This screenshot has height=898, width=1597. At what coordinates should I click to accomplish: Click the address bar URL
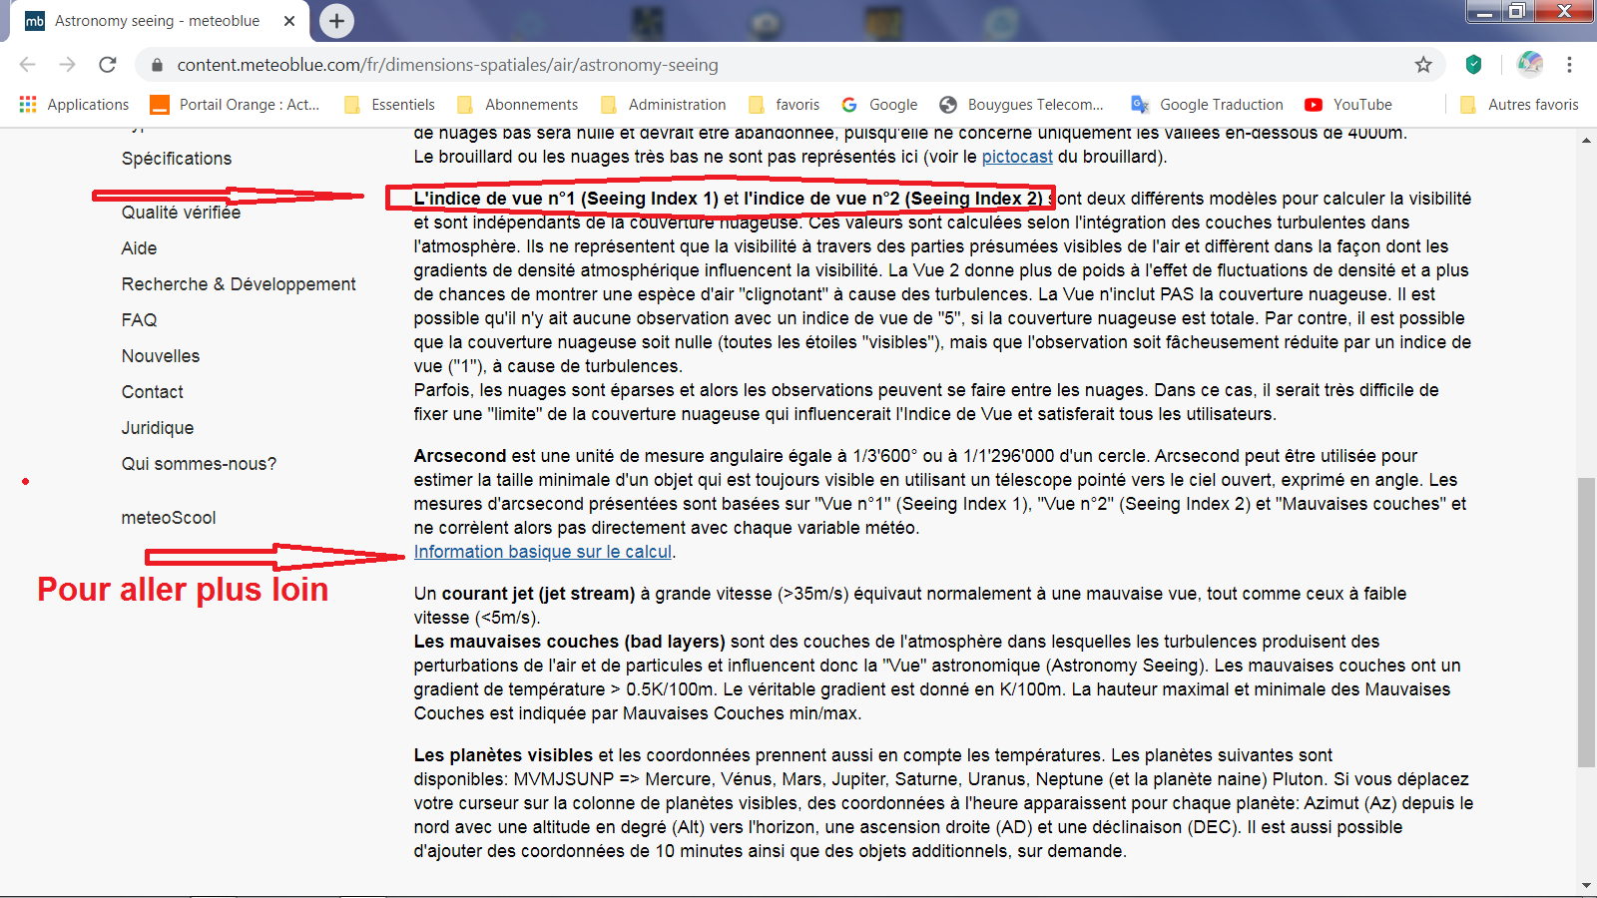[447, 65]
